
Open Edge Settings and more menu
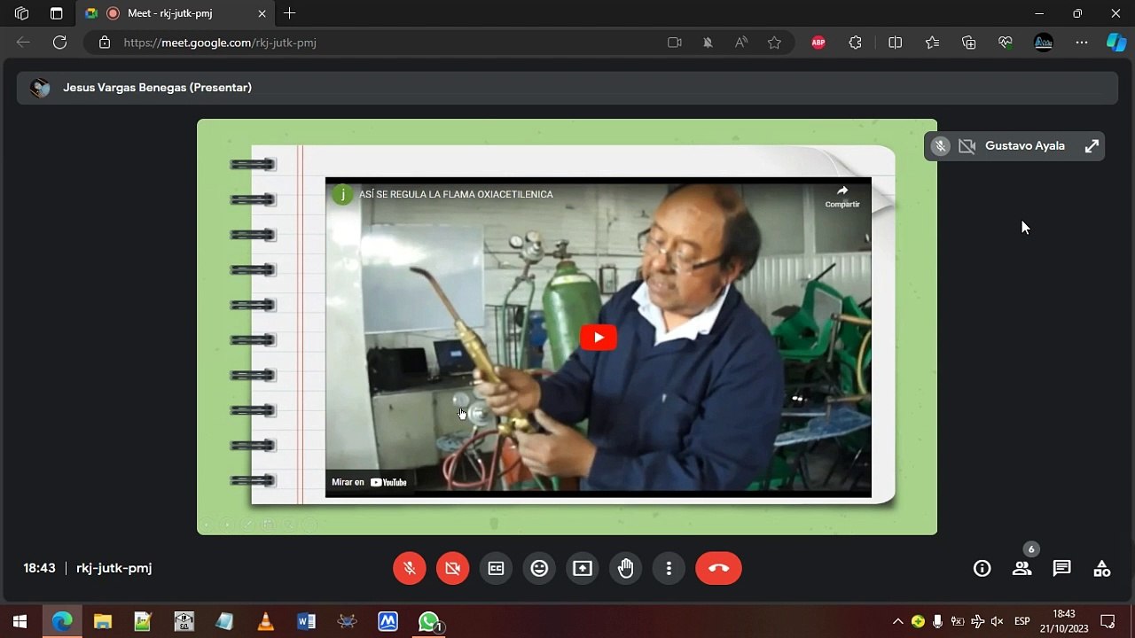[1081, 43]
